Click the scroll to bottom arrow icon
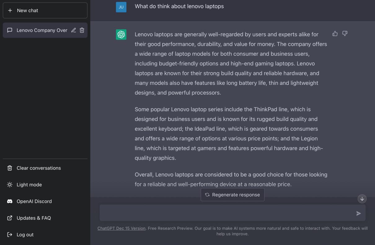Viewport: 375px width, 245px height. point(362,199)
